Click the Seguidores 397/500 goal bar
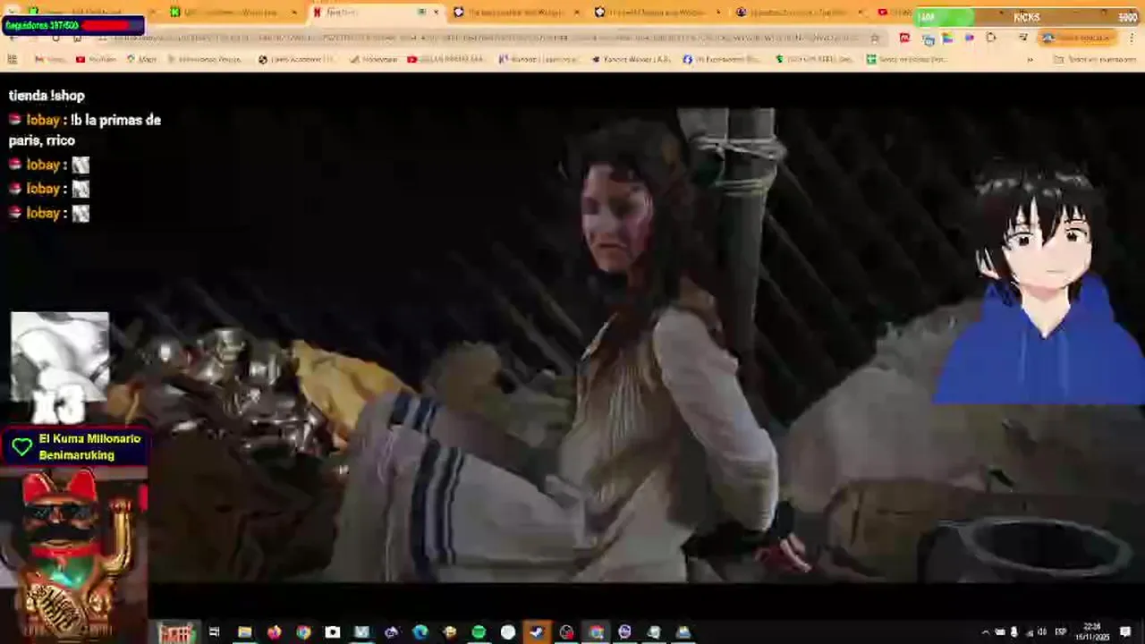 tap(72, 25)
